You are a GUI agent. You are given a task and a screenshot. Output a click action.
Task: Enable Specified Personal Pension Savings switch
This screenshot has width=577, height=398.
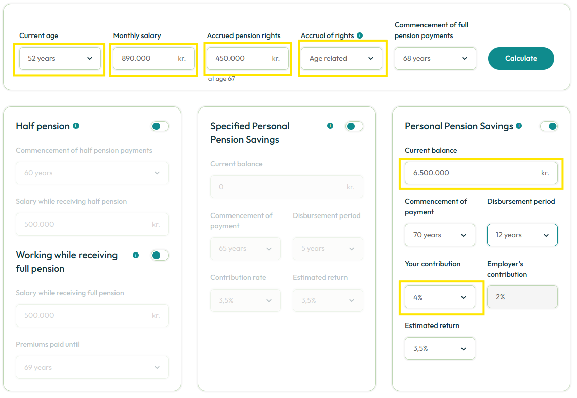355,126
